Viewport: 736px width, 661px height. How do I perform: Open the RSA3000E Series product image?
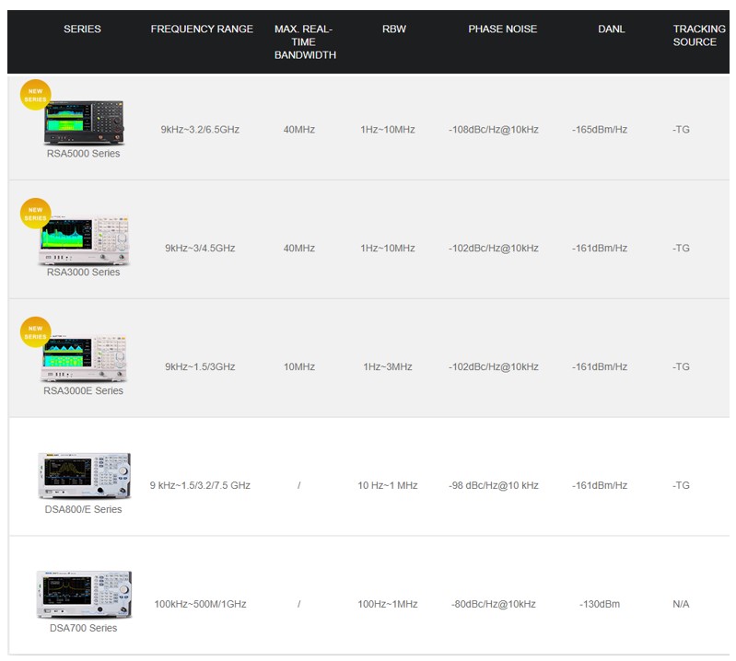click(85, 359)
